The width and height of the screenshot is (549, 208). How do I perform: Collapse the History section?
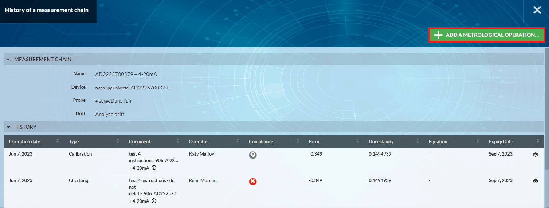8,127
